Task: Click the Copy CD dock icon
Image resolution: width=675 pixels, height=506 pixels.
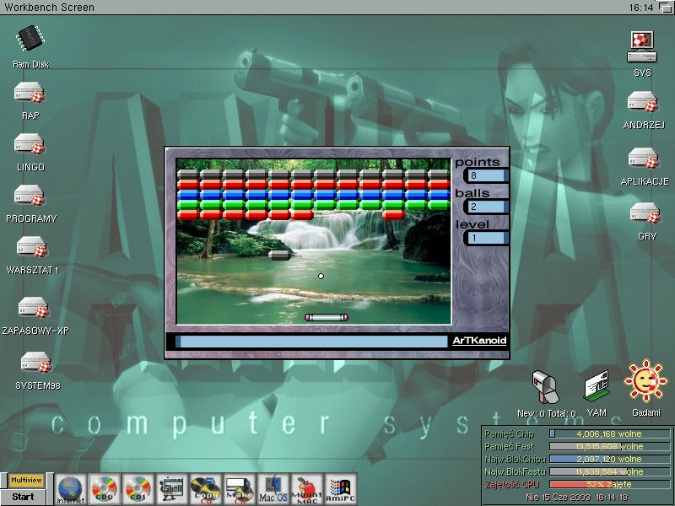Action: click(206, 489)
